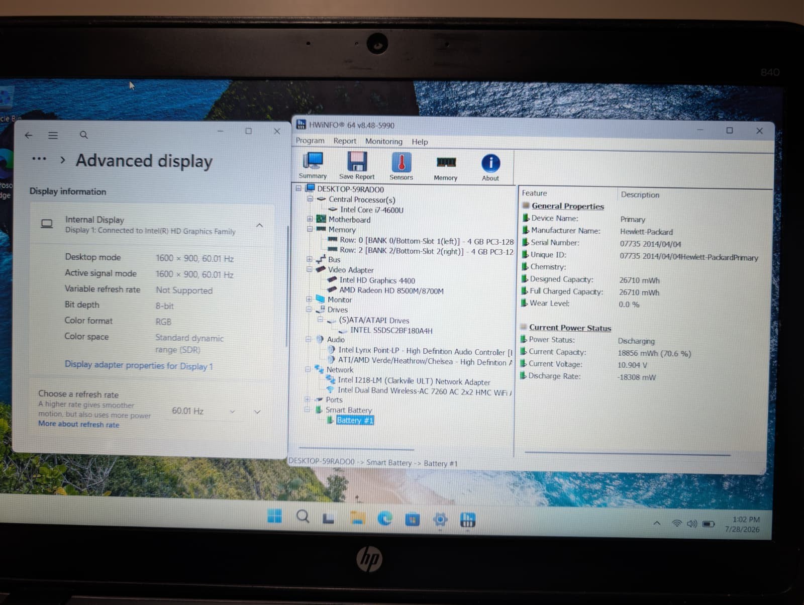
Task: Select ATI/AMD Verde/Heathrow/Chelsea audio entry
Action: point(425,361)
